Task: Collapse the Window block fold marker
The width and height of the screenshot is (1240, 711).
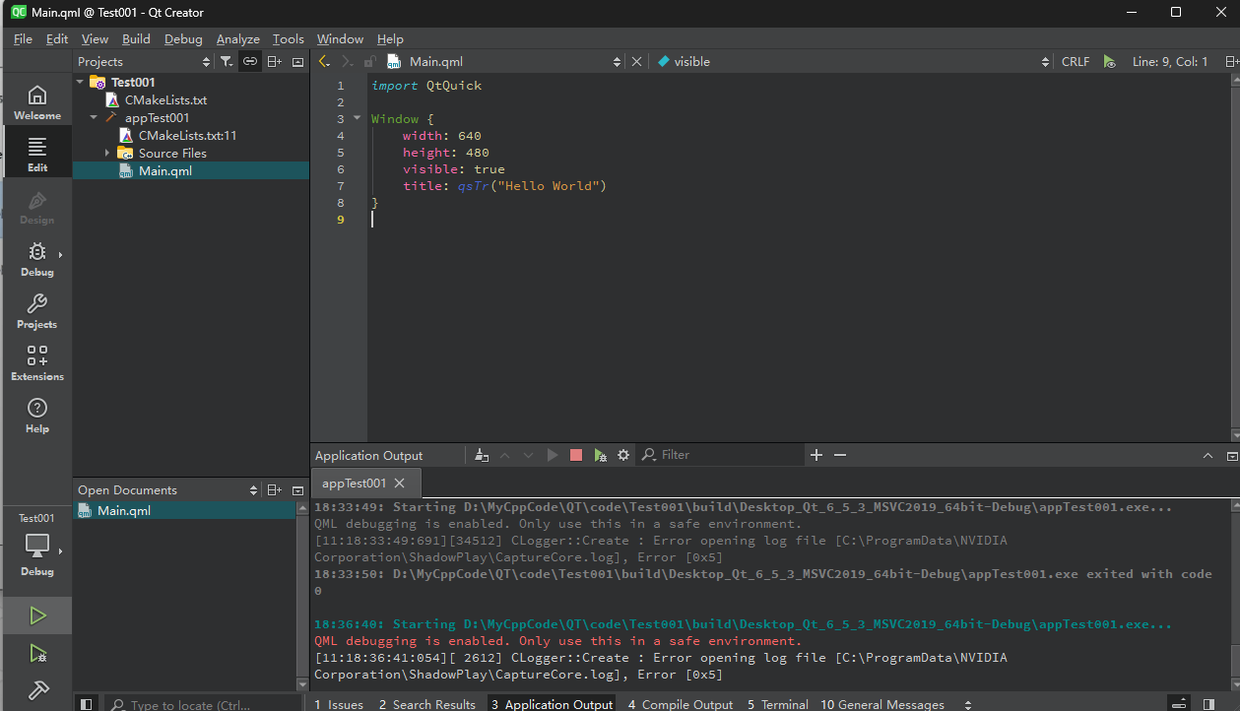Action: pyautogui.click(x=358, y=118)
